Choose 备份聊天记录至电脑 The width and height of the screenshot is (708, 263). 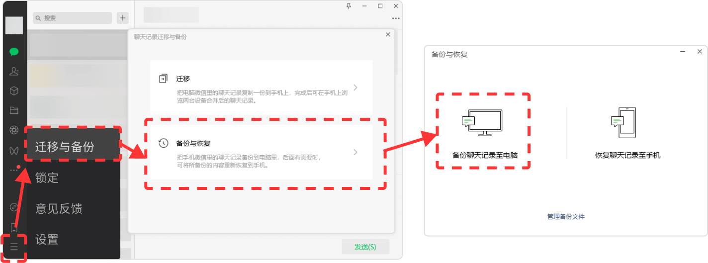485,155
